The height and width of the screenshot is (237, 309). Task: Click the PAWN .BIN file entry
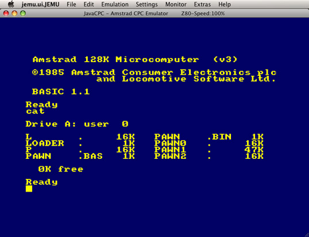209,137
